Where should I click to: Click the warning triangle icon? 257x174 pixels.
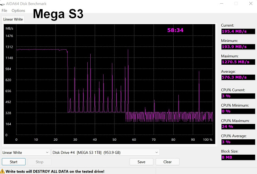coord(3,171)
